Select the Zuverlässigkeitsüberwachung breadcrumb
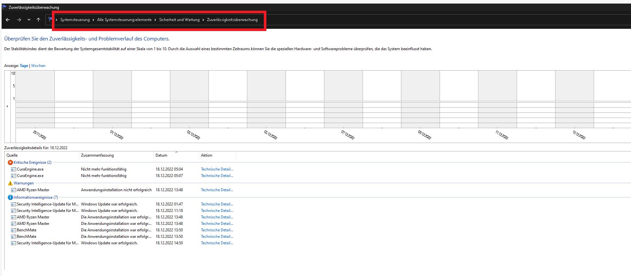This screenshot has width=631, height=276. point(232,20)
